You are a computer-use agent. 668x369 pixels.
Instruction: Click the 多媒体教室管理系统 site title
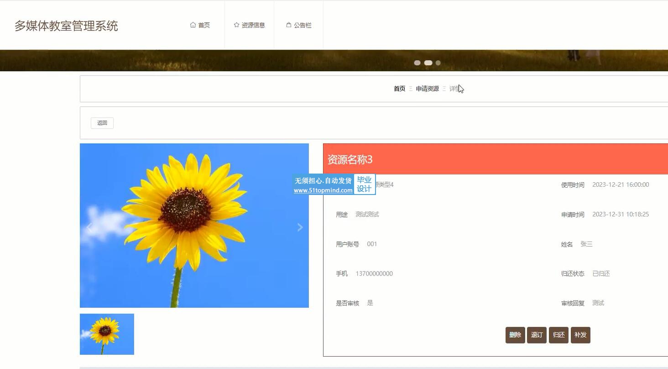66,26
